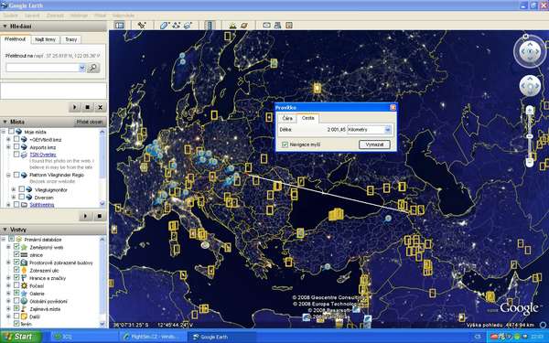Expand the Platform Vlieghinder Regio tree node
This screenshot has width=549, height=343.
coord(8,175)
